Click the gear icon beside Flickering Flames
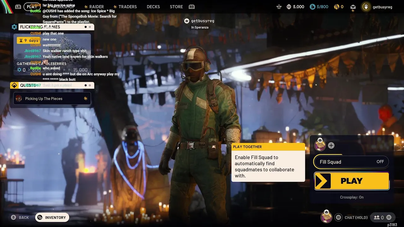 point(14,27)
